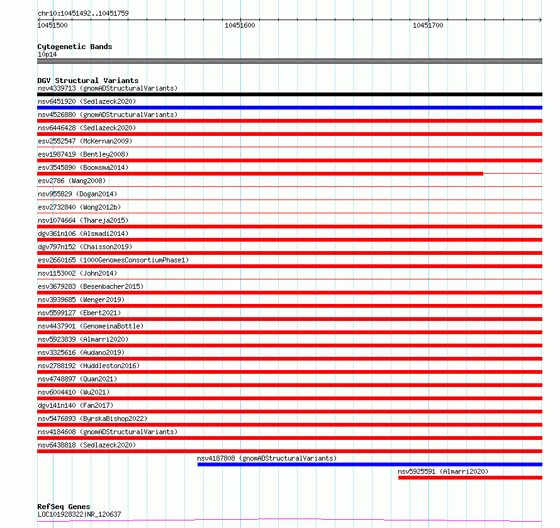Image resolution: width=560 pixels, height=528 pixels.
Task: Click the blue bar under nsv6451920
Action: (289, 108)
